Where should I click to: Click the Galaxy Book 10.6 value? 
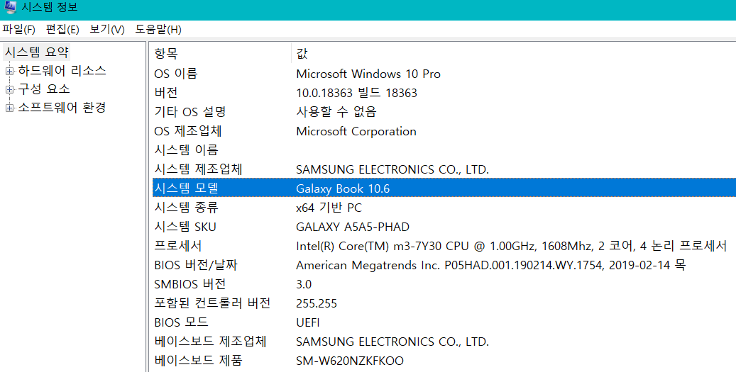point(343,188)
